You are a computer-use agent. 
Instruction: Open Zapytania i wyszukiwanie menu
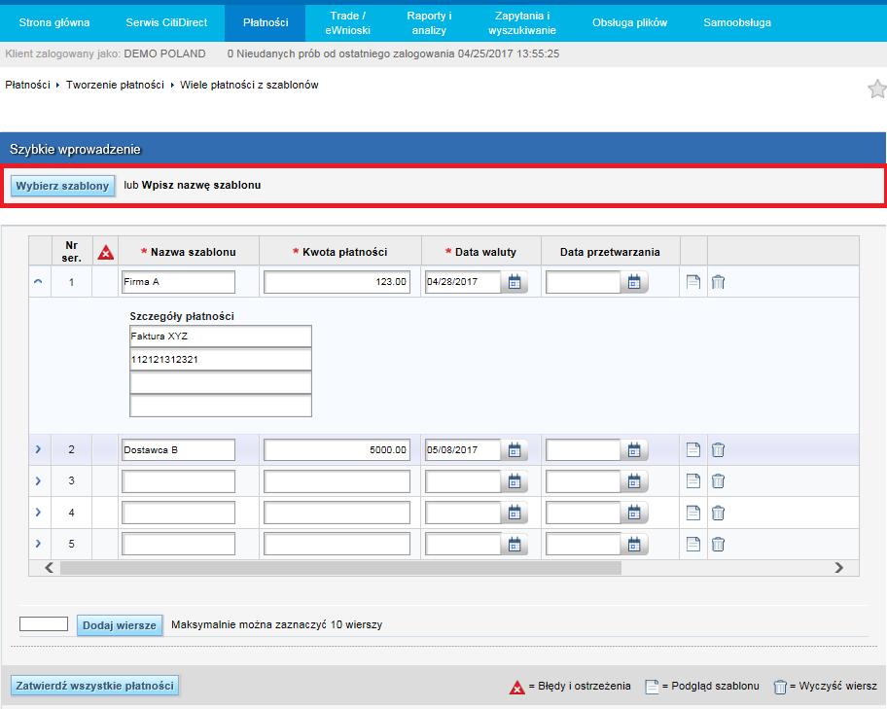[521, 22]
